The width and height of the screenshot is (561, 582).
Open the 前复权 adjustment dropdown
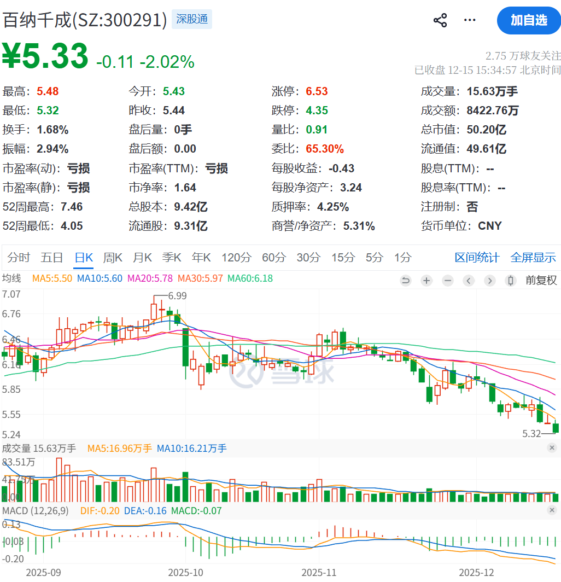click(541, 281)
